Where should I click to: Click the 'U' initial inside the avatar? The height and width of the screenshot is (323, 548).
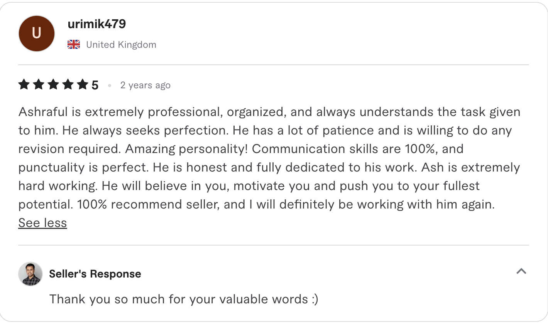(x=36, y=34)
